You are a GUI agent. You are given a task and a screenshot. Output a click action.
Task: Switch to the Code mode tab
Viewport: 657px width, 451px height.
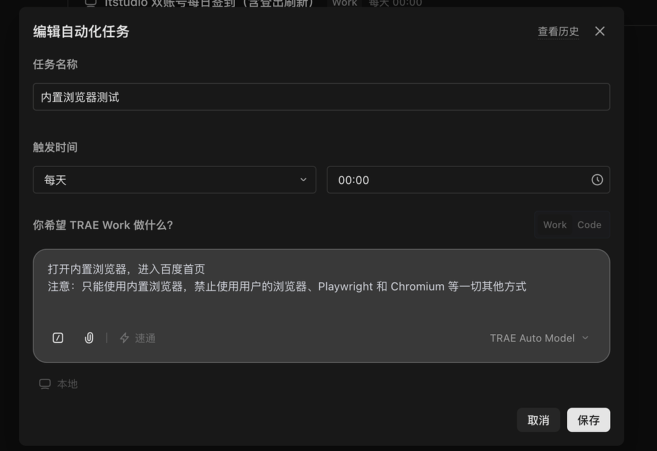coord(589,225)
